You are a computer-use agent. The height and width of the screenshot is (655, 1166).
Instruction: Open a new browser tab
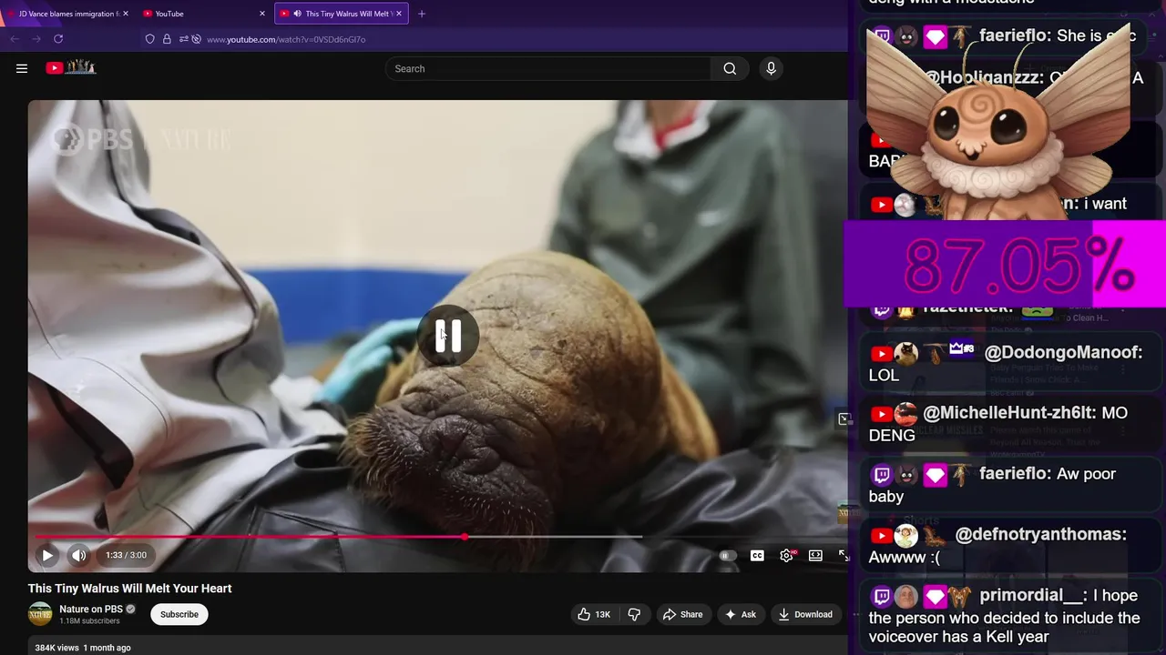tap(422, 14)
